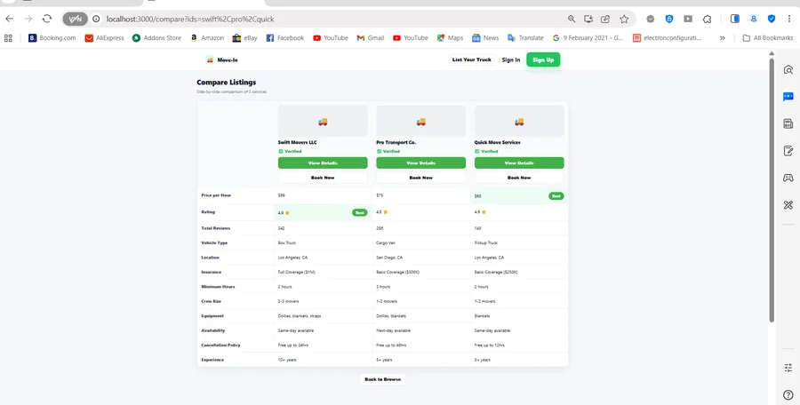The image size is (800, 405).
Task: Click the Sign In link
Action: pyautogui.click(x=511, y=60)
